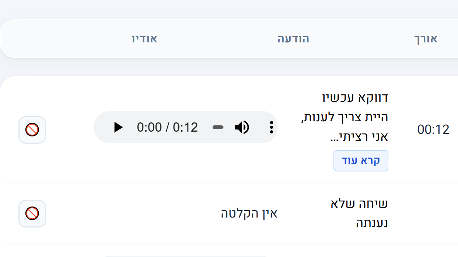458x257 pixels.
Task: Click the הודעה column header
Action: click(x=293, y=39)
